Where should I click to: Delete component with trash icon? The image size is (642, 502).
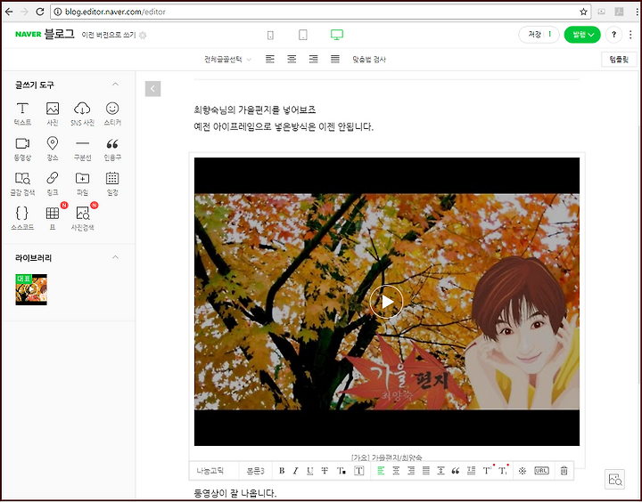click(564, 471)
